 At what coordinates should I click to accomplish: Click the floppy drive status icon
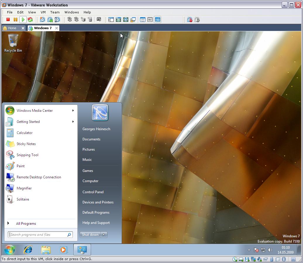point(247,259)
